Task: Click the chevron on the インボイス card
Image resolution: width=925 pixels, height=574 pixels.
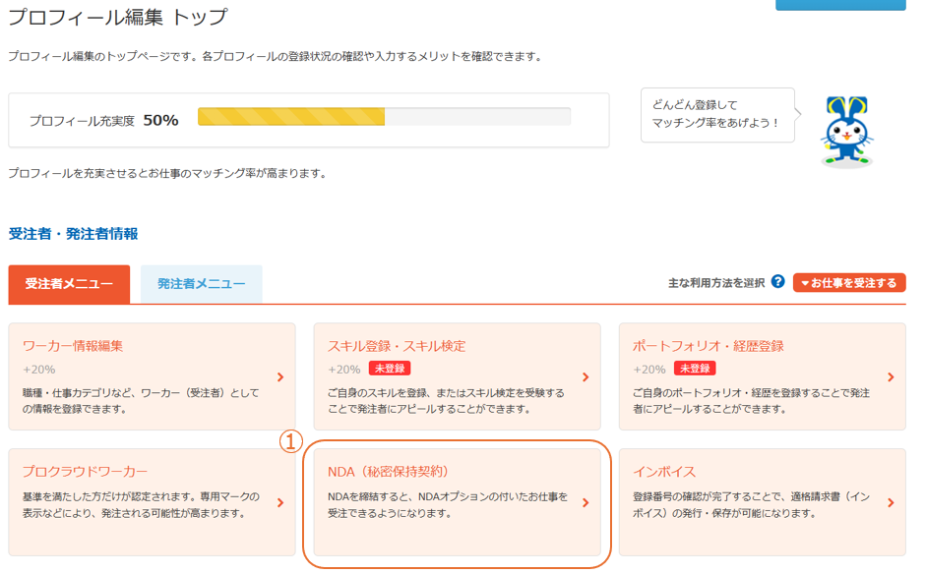Action: 891,502
